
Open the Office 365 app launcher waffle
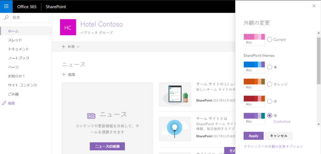pyautogui.click(x=6, y=7)
